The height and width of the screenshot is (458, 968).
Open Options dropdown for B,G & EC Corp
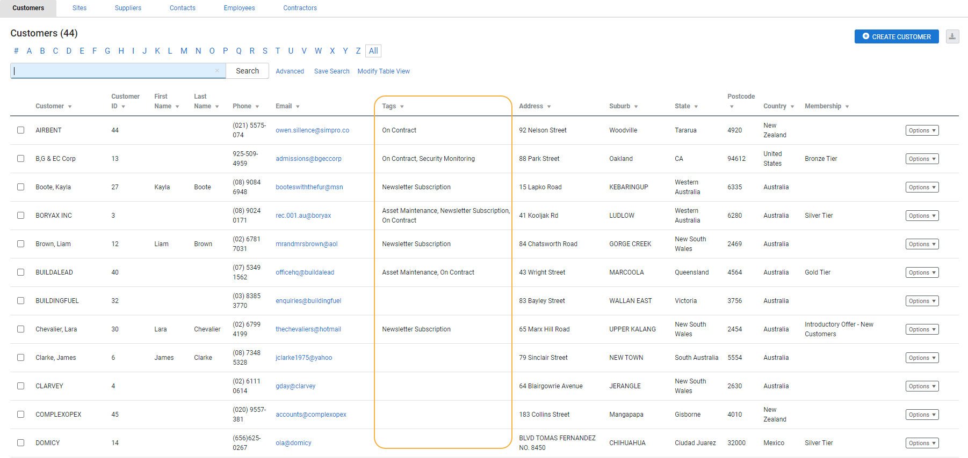pos(922,159)
